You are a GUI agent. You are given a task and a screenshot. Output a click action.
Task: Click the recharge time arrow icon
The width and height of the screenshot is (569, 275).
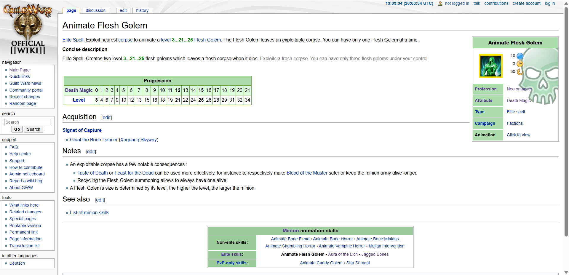(x=520, y=72)
